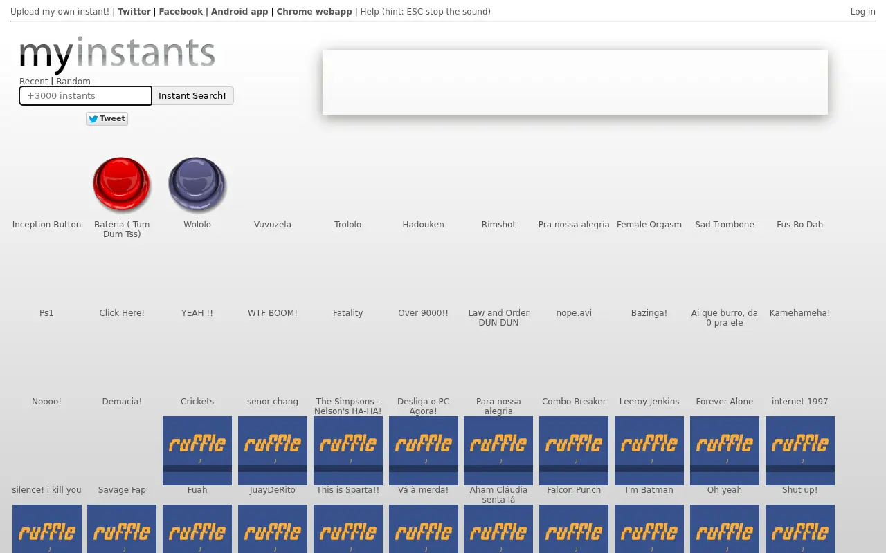
Task: Open the Noooo! instant link
Action: [46, 402]
